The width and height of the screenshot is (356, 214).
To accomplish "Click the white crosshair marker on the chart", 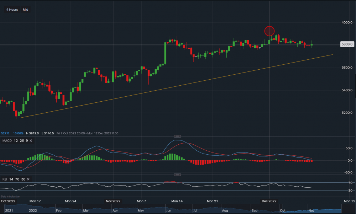I will (196, 57).
